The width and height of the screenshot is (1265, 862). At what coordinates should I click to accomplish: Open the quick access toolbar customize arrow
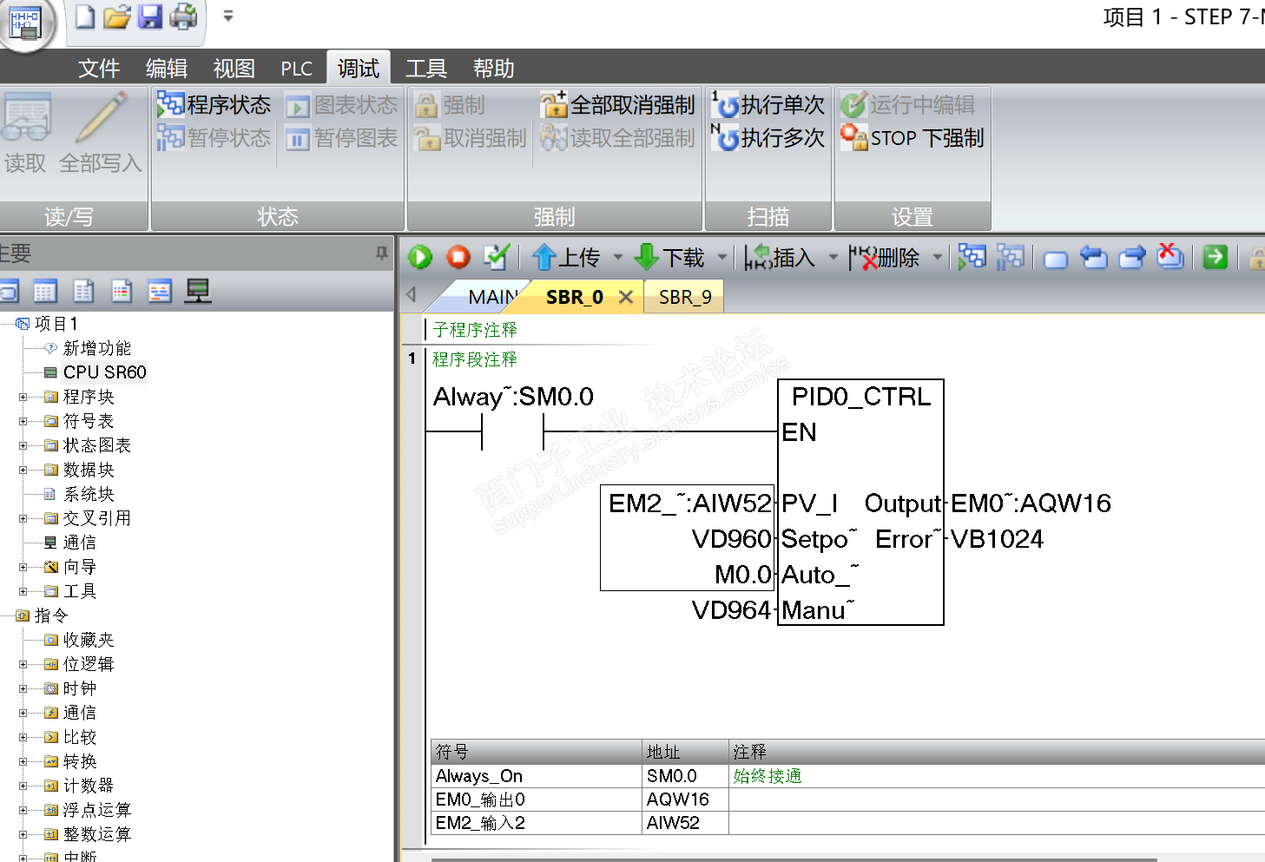(228, 16)
